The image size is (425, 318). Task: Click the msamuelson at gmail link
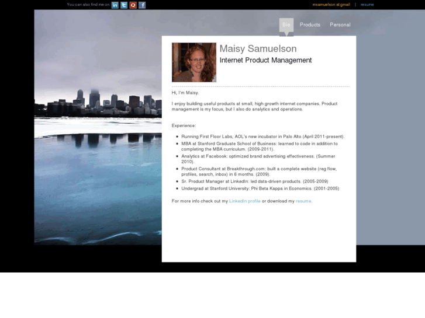click(x=331, y=5)
